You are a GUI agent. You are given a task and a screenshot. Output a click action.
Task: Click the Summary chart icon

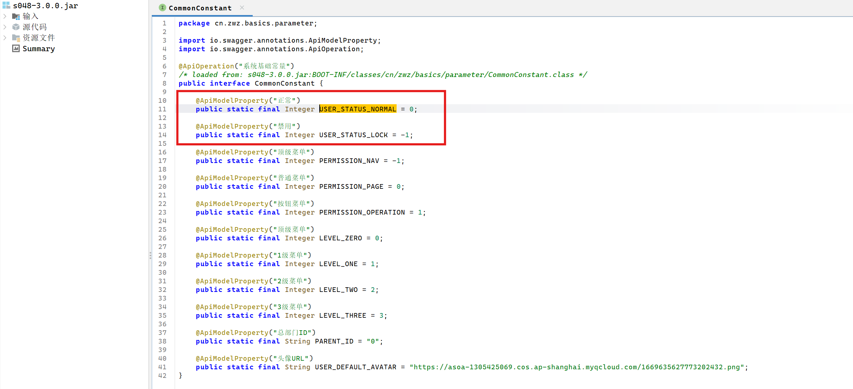click(16, 48)
